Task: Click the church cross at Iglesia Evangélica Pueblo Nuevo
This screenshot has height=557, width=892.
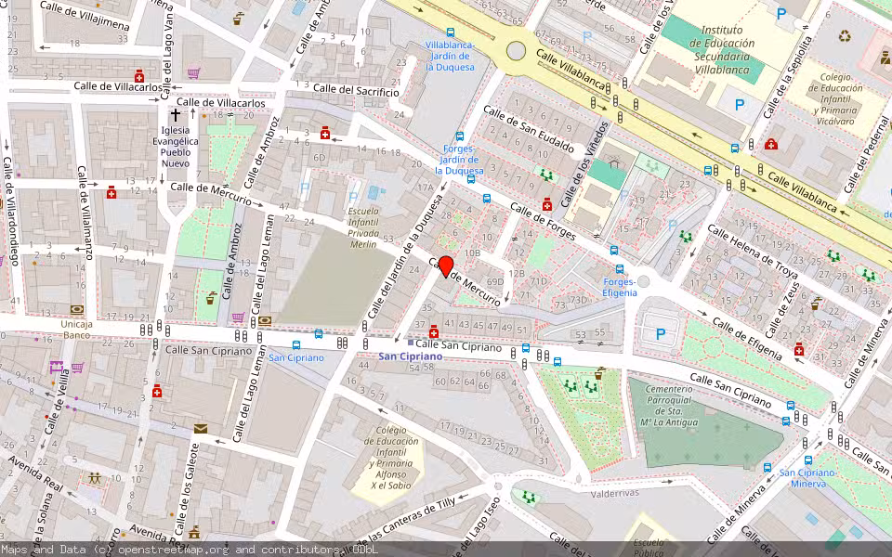Action: (177, 113)
